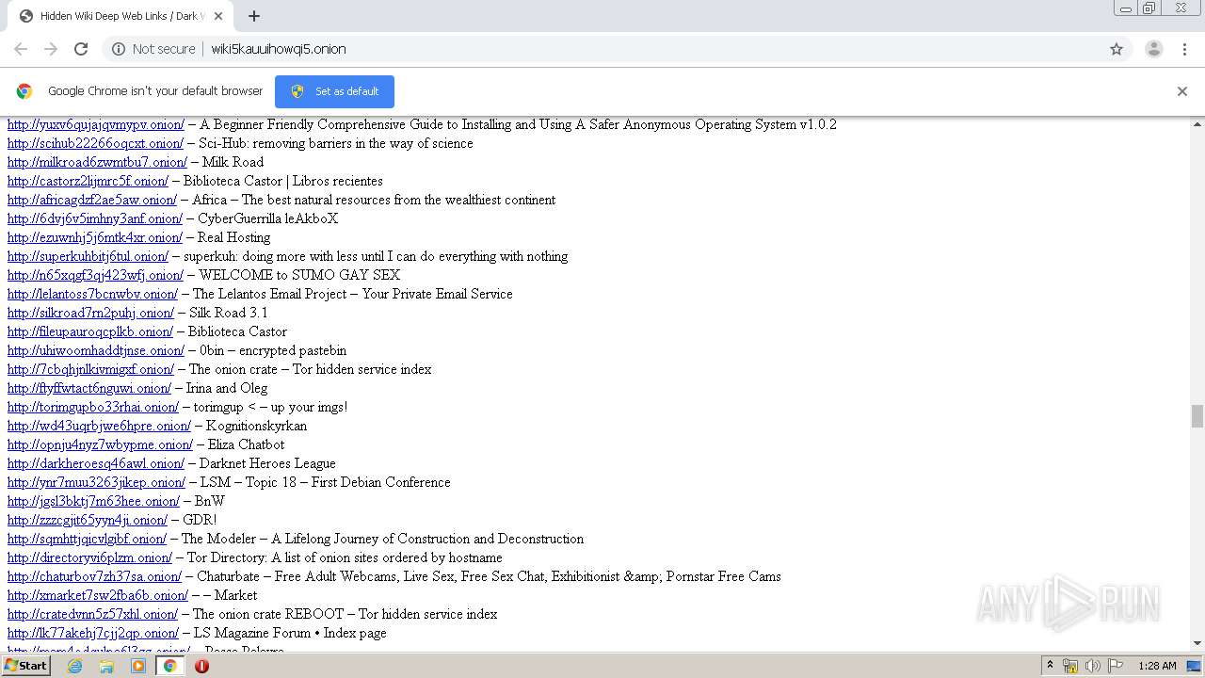Open Windows Start menu
This screenshot has height=678, width=1205.
25,666
